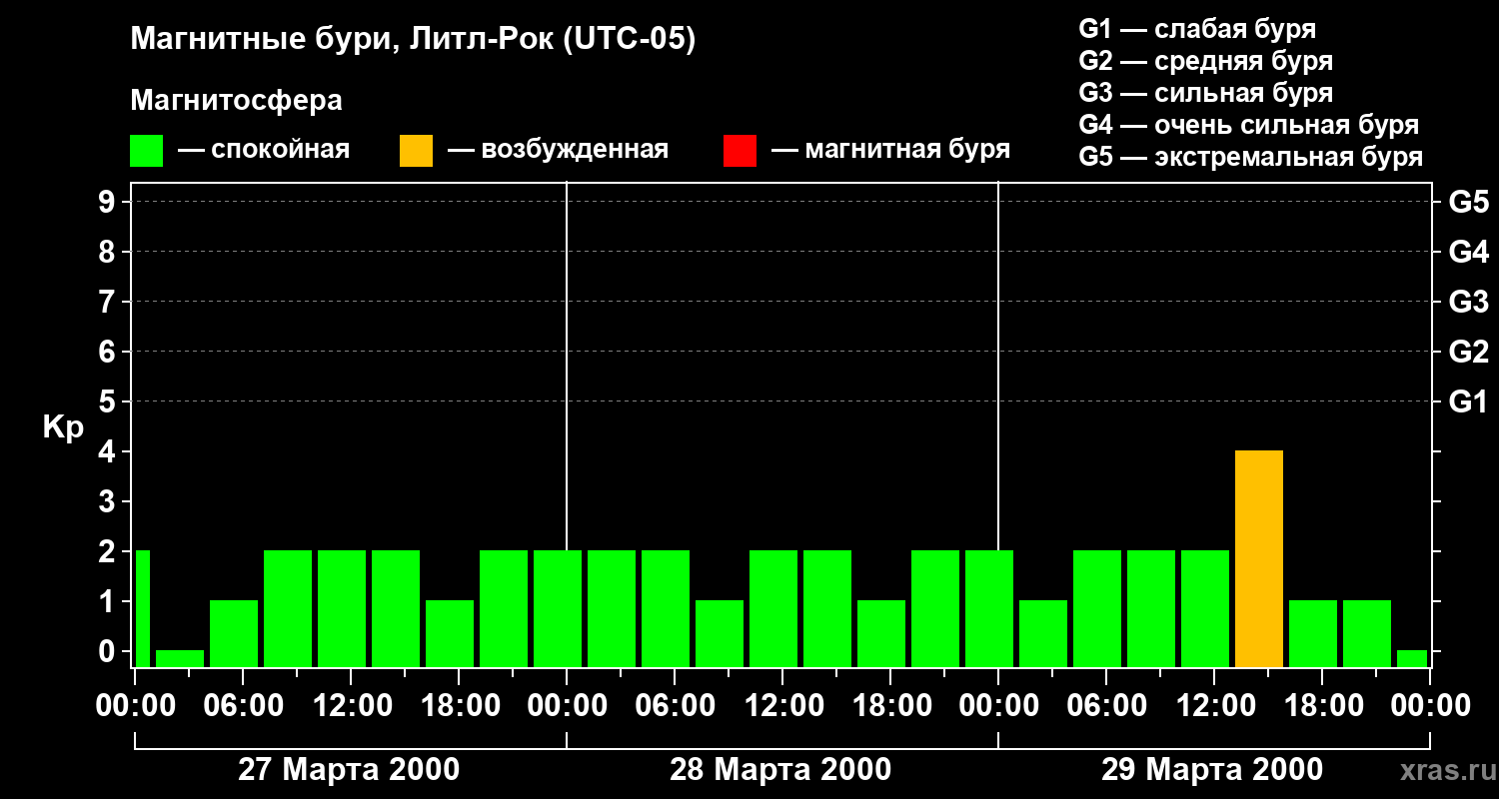This screenshot has height=799, width=1499.
Task: Select the first narrow green bar at 00:00 March 27
Action: click(x=142, y=608)
